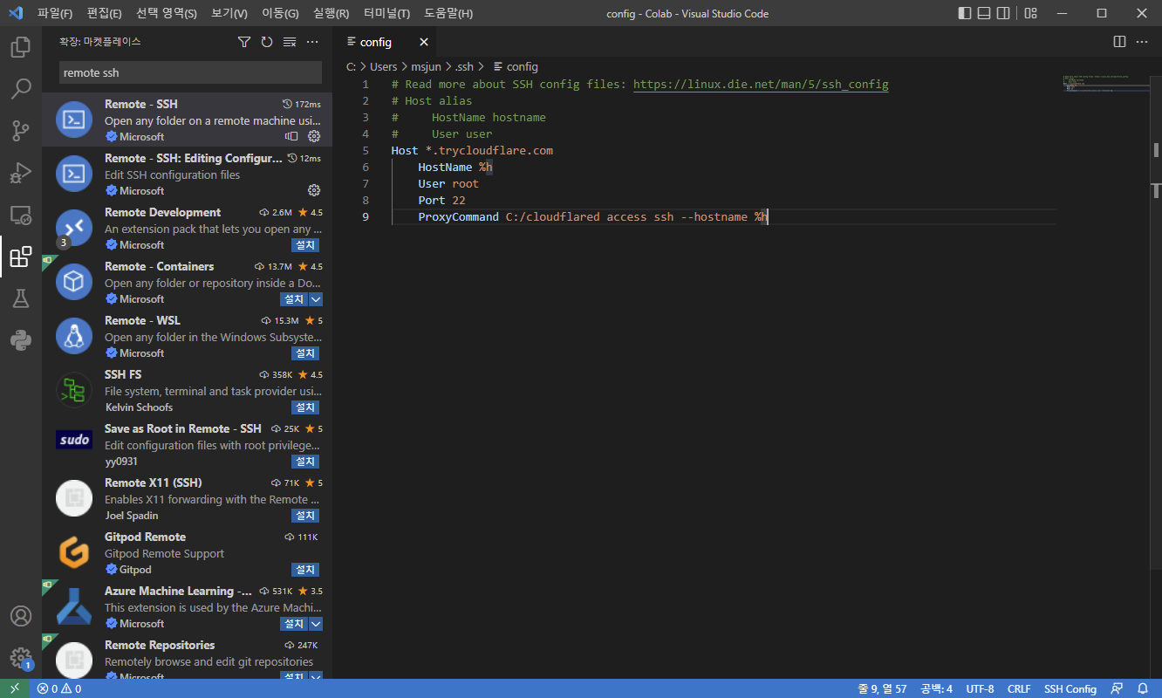
Task: Select Remote X11 (SSH) extension entry
Action: pyautogui.click(x=187, y=498)
